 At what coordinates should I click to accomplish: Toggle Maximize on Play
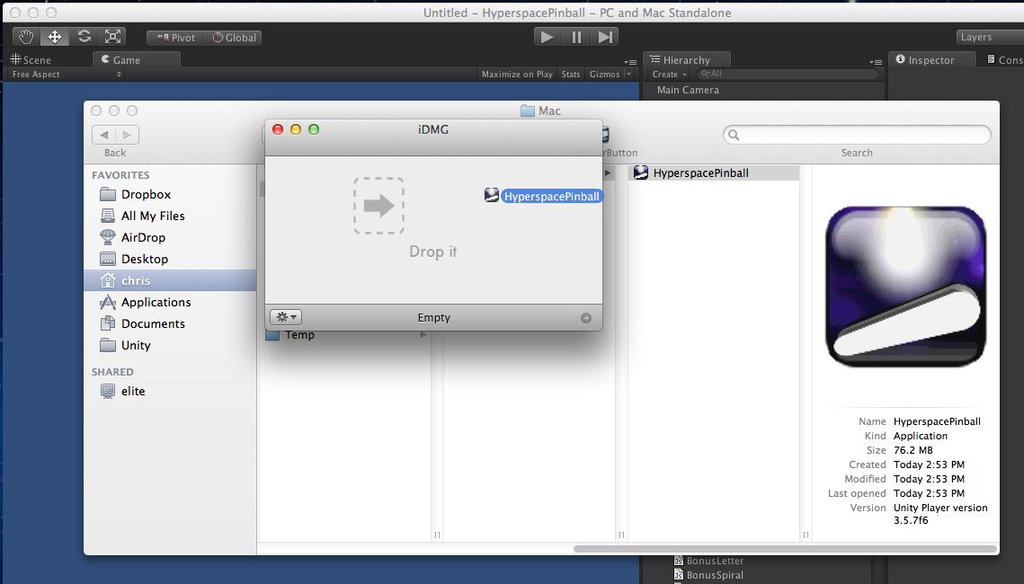(x=517, y=75)
